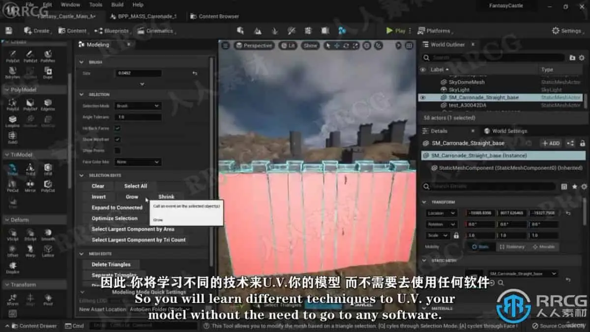This screenshot has height=332, width=590.
Task: Click the Shrink selection button
Action: 167,197
